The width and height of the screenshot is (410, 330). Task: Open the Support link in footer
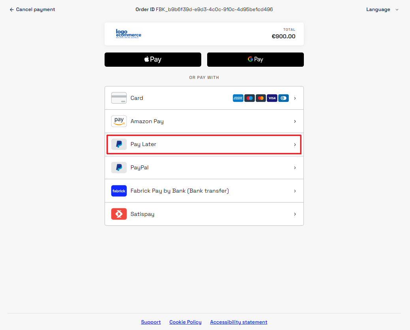click(151, 322)
